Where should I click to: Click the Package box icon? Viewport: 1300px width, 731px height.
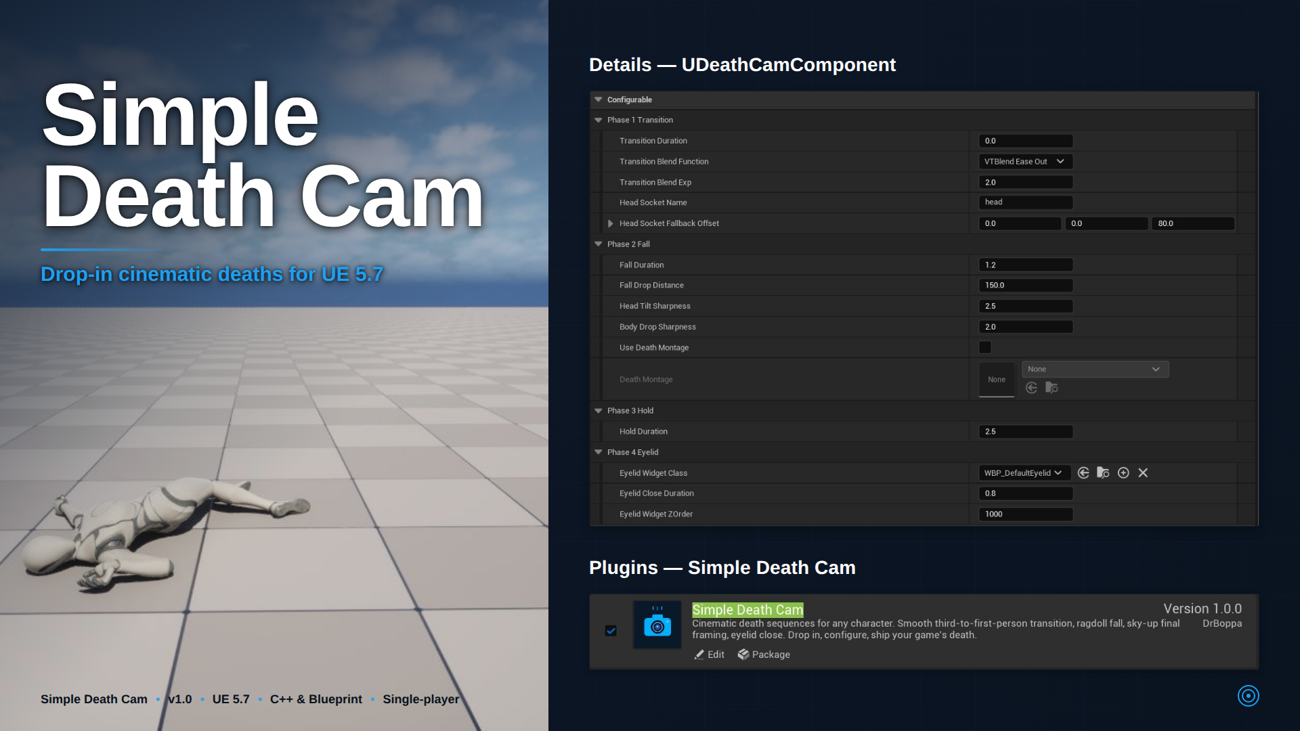pos(743,655)
